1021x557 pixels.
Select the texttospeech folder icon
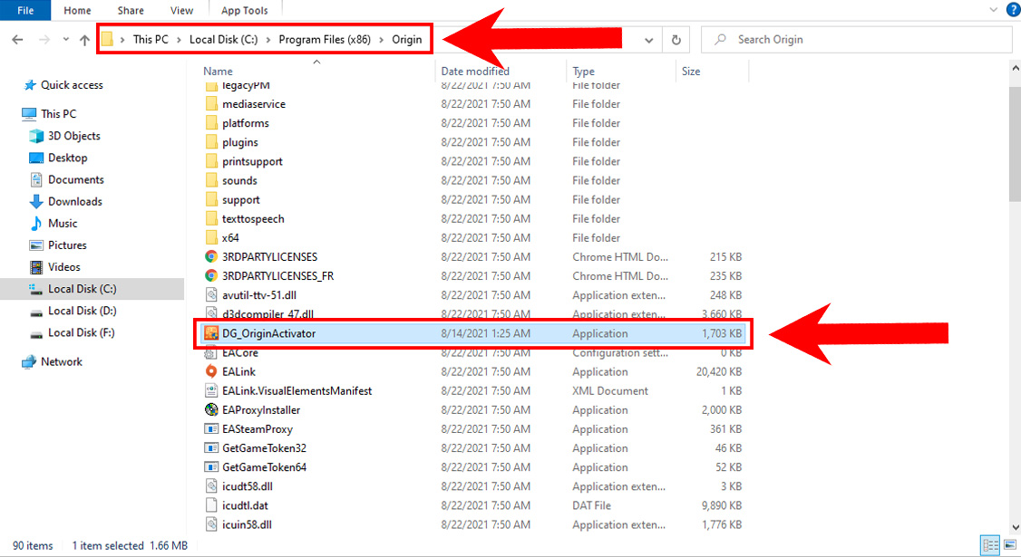point(211,218)
